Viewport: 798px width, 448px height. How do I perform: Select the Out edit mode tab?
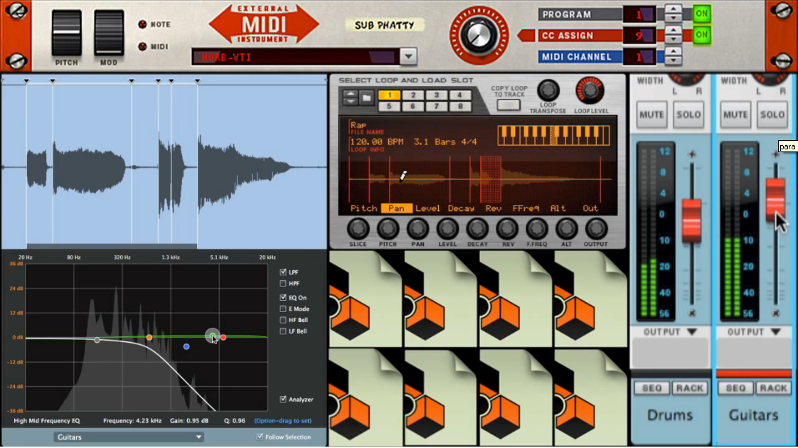click(590, 208)
